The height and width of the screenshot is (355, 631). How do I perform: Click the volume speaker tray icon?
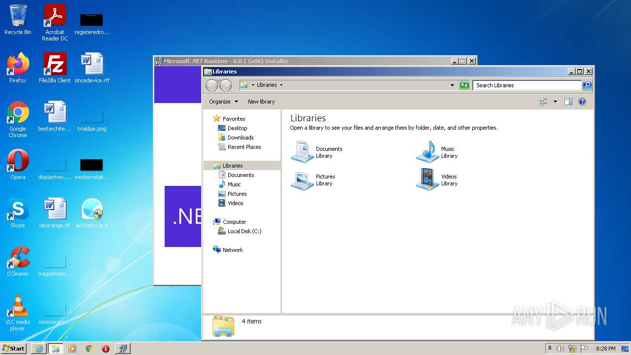[x=561, y=349]
